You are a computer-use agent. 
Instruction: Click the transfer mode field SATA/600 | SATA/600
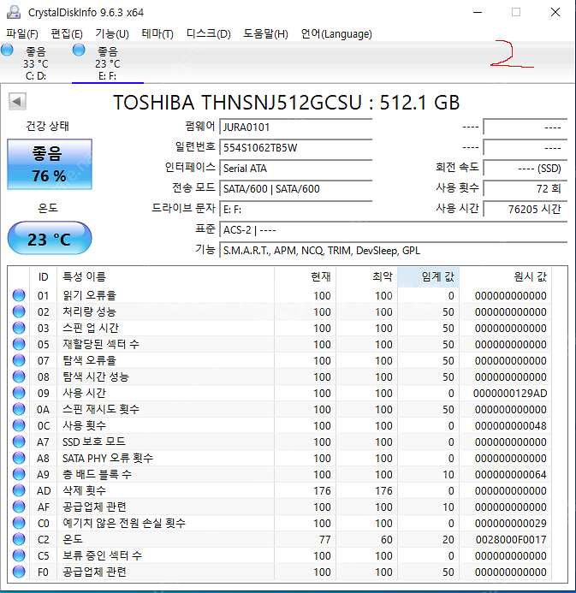(296, 188)
